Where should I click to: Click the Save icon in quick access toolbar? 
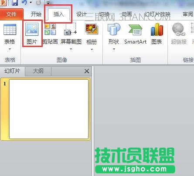click(14, 3)
